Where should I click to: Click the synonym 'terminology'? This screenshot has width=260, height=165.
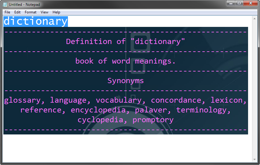(x=201, y=110)
